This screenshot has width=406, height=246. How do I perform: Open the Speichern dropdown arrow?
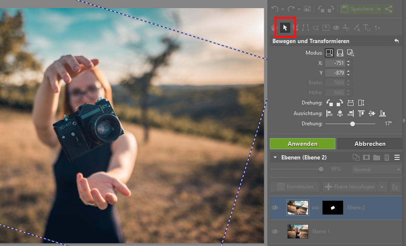coord(379,9)
